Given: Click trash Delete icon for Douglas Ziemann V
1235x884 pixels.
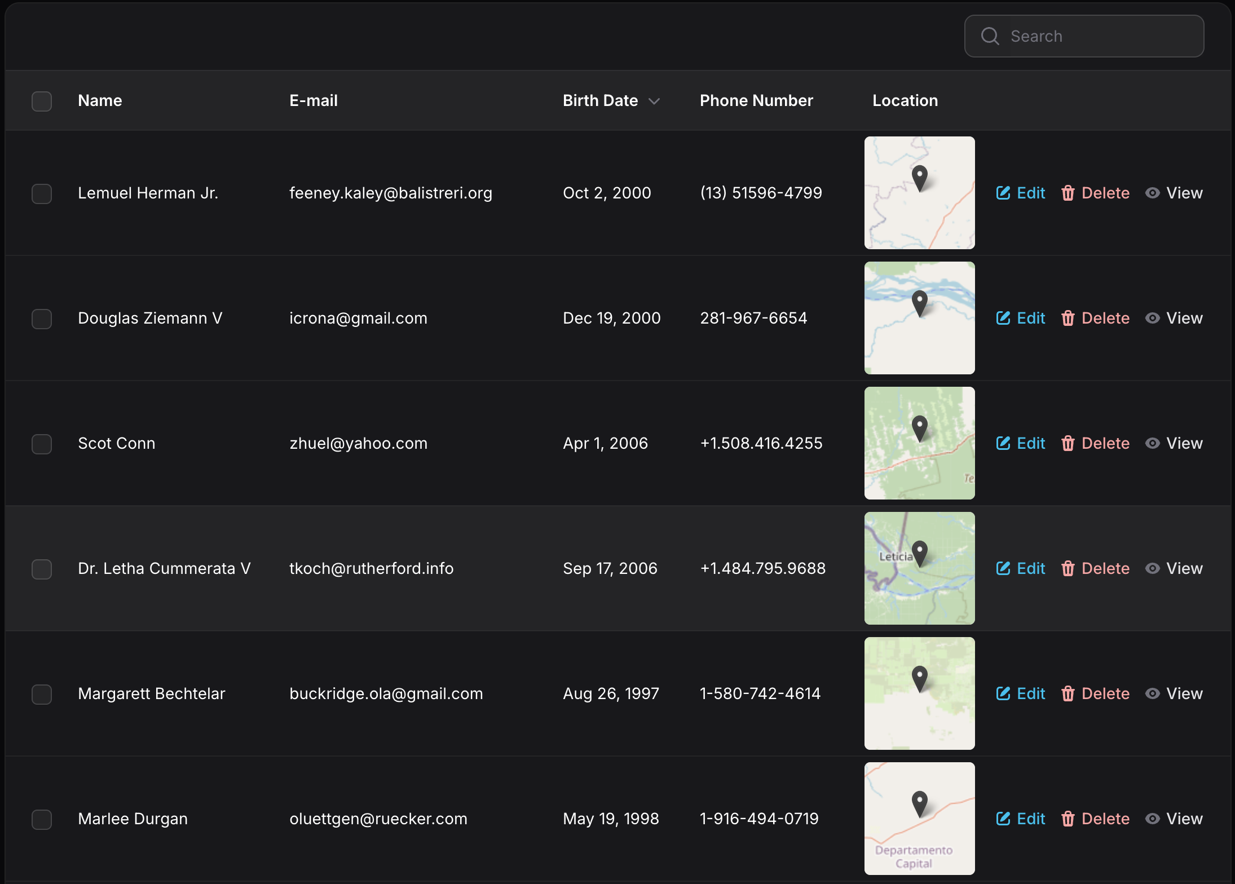Looking at the screenshot, I should coord(1068,319).
